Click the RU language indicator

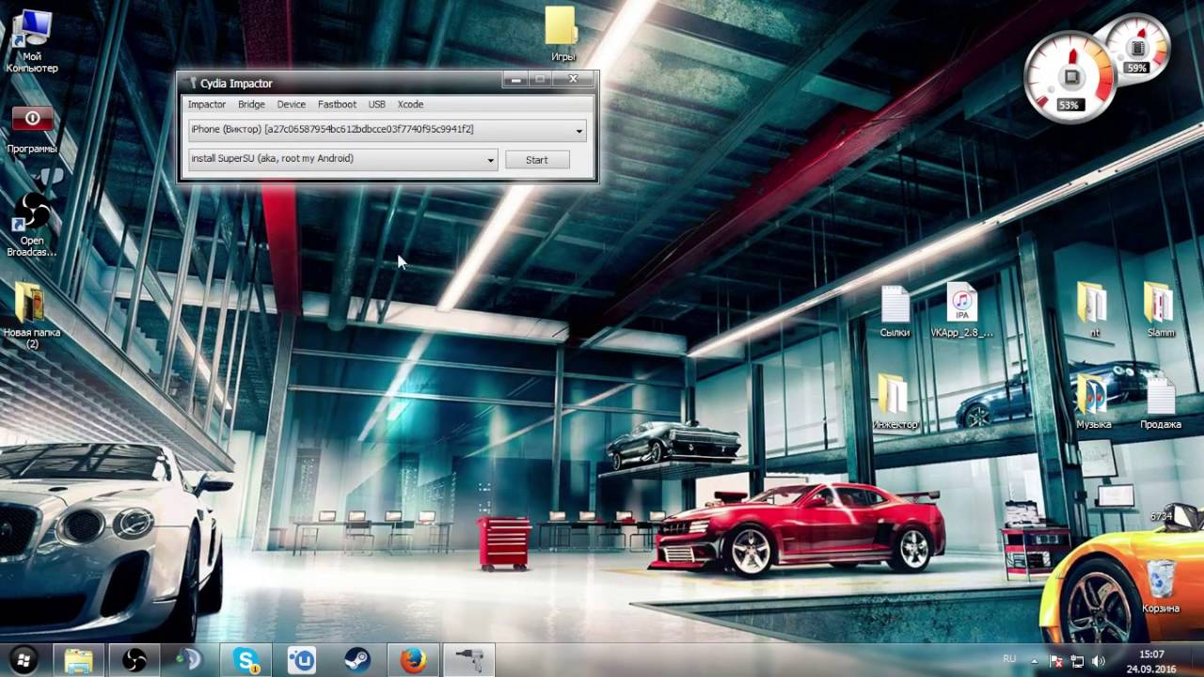tap(1009, 659)
